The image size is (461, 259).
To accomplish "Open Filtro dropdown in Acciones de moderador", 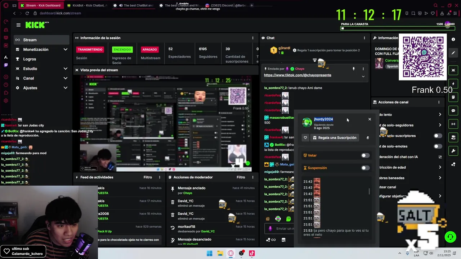I will (x=241, y=177).
